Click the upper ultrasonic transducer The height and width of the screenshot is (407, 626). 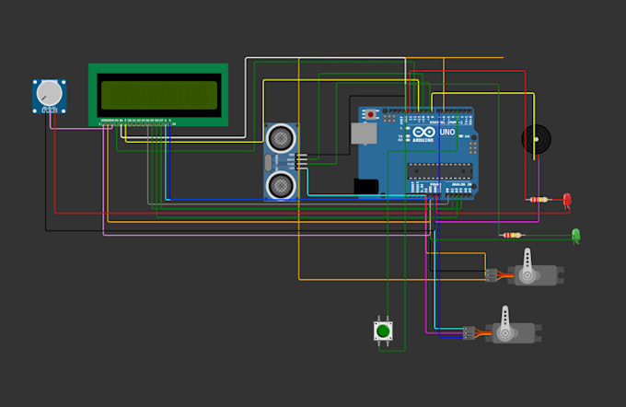pyautogui.click(x=281, y=138)
